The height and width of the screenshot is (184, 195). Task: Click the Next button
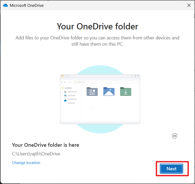(171, 169)
